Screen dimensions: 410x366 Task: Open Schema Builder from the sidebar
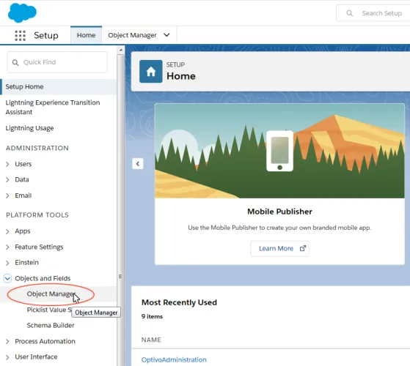(51, 325)
